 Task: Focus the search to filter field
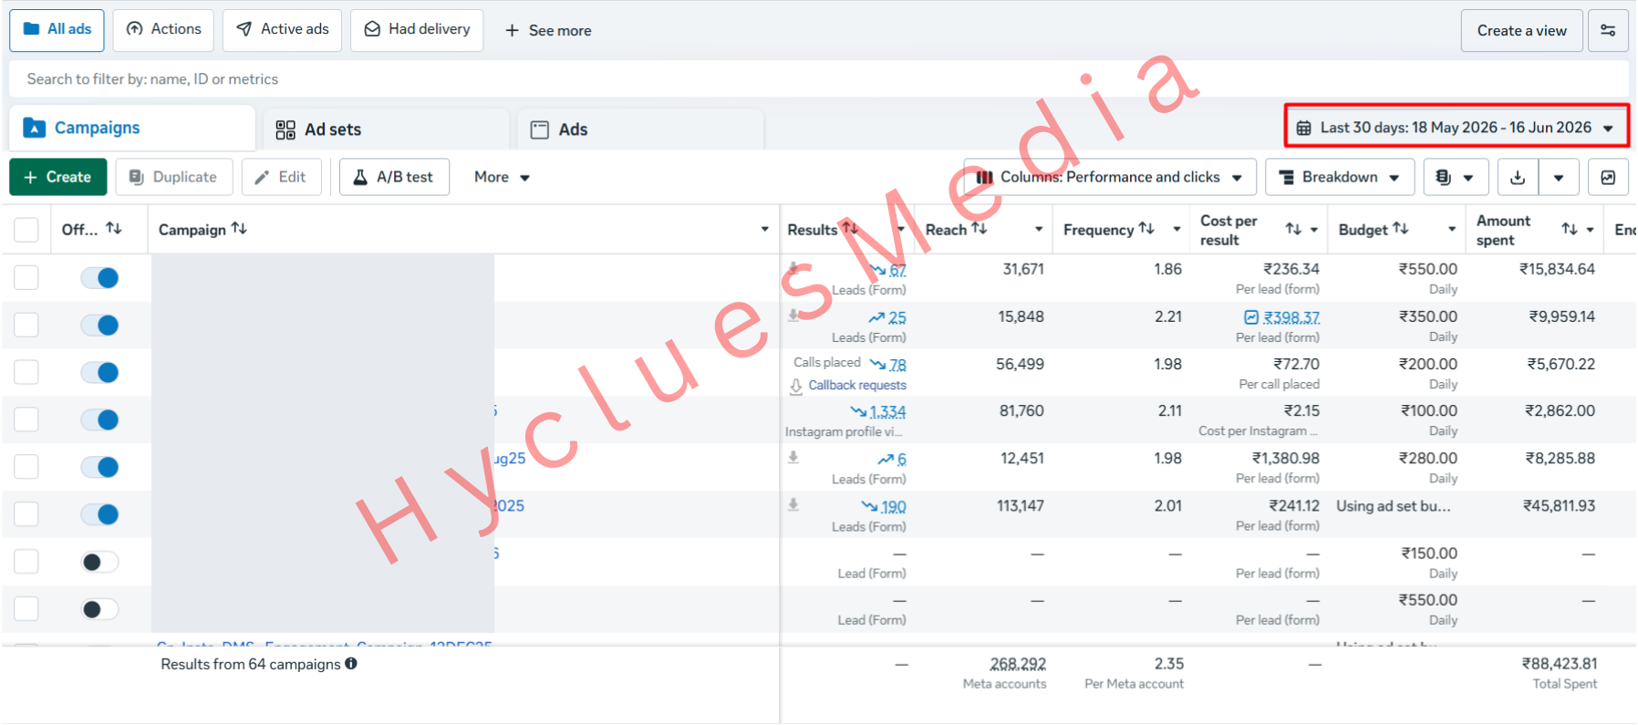818,79
